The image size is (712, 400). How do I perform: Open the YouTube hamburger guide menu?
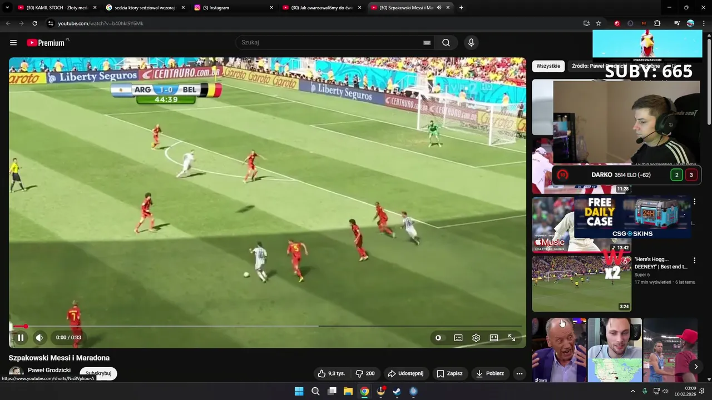coord(13,43)
